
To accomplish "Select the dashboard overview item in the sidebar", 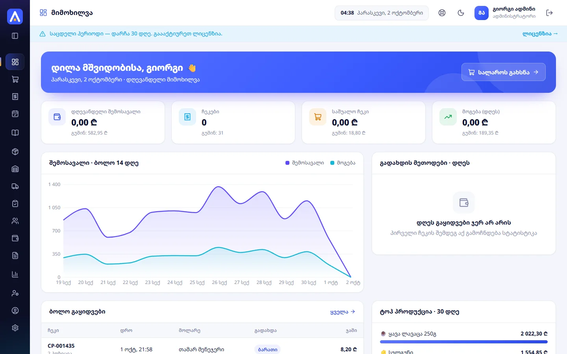I will point(15,62).
